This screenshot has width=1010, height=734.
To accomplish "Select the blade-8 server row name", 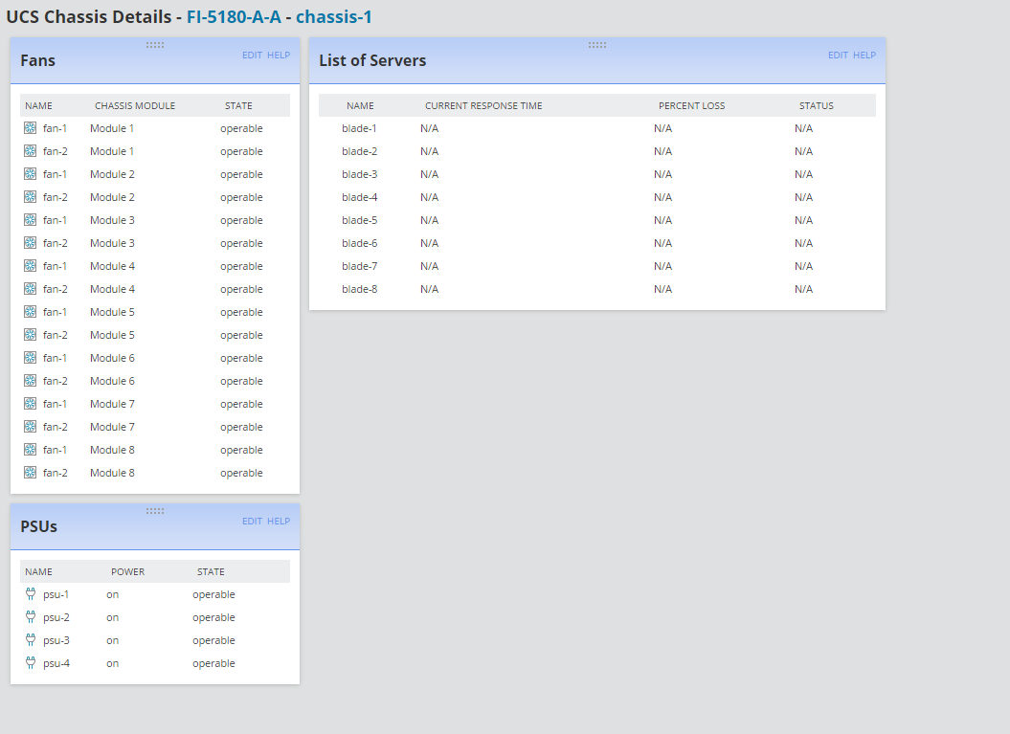I will 359,289.
